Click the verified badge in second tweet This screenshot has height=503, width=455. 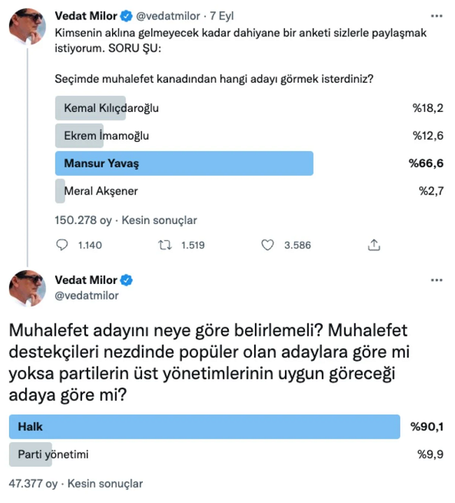click(x=127, y=280)
